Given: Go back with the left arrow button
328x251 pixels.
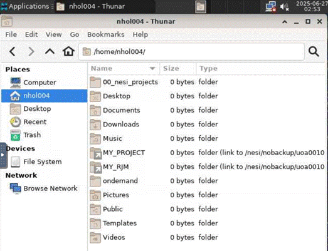Looking at the screenshot, I should click(13, 51).
